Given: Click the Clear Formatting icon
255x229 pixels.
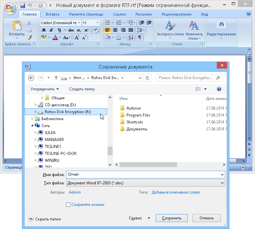Looking at the screenshot, I should coord(96,30).
